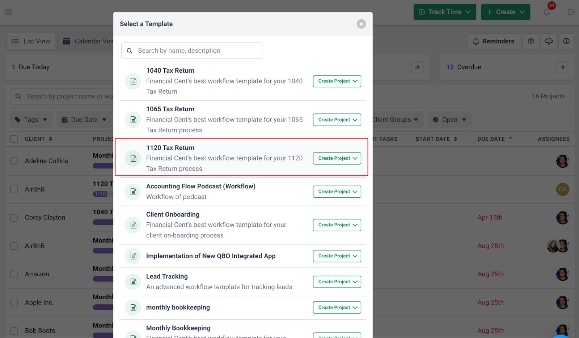Screen dimensions: 579x338
Task: Open the settings gear next to Reminders
Action: click(x=531, y=41)
